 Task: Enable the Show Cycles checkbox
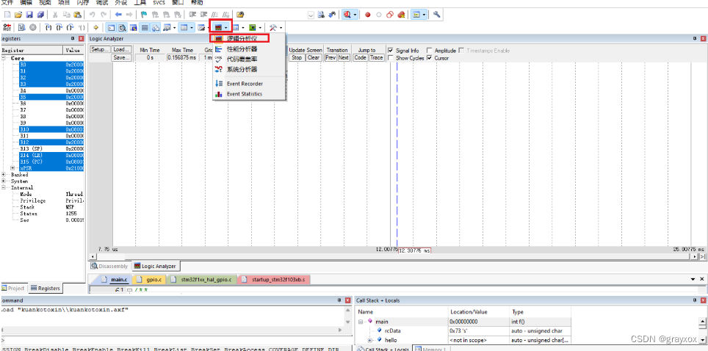[391, 58]
